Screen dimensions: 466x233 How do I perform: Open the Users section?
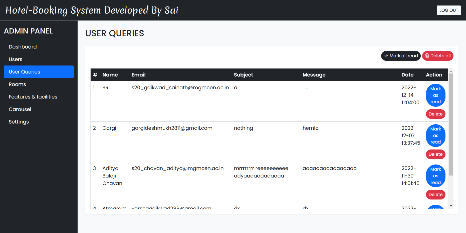coord(16,59)
